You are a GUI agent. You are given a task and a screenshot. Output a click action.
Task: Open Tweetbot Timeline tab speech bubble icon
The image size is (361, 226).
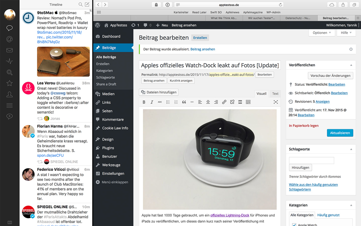pos(10,28)
